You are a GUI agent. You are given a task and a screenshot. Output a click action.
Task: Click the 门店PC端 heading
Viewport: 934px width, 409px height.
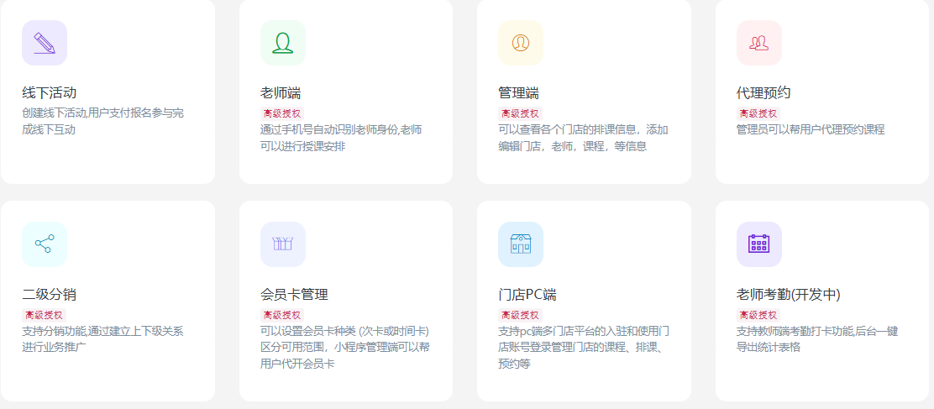[527, 295]
